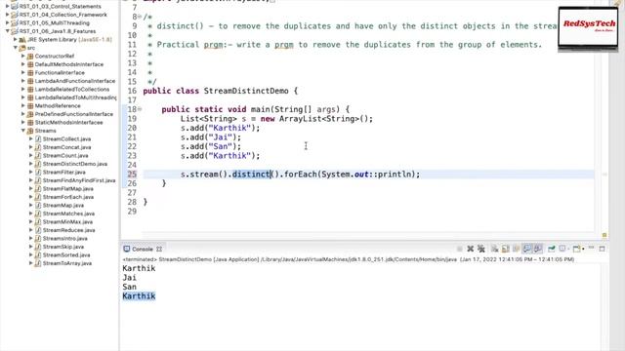Select LambdaAndFunctionalInterface package
Image resolution: width=625 pixels, height=351 pixels.
74,81
